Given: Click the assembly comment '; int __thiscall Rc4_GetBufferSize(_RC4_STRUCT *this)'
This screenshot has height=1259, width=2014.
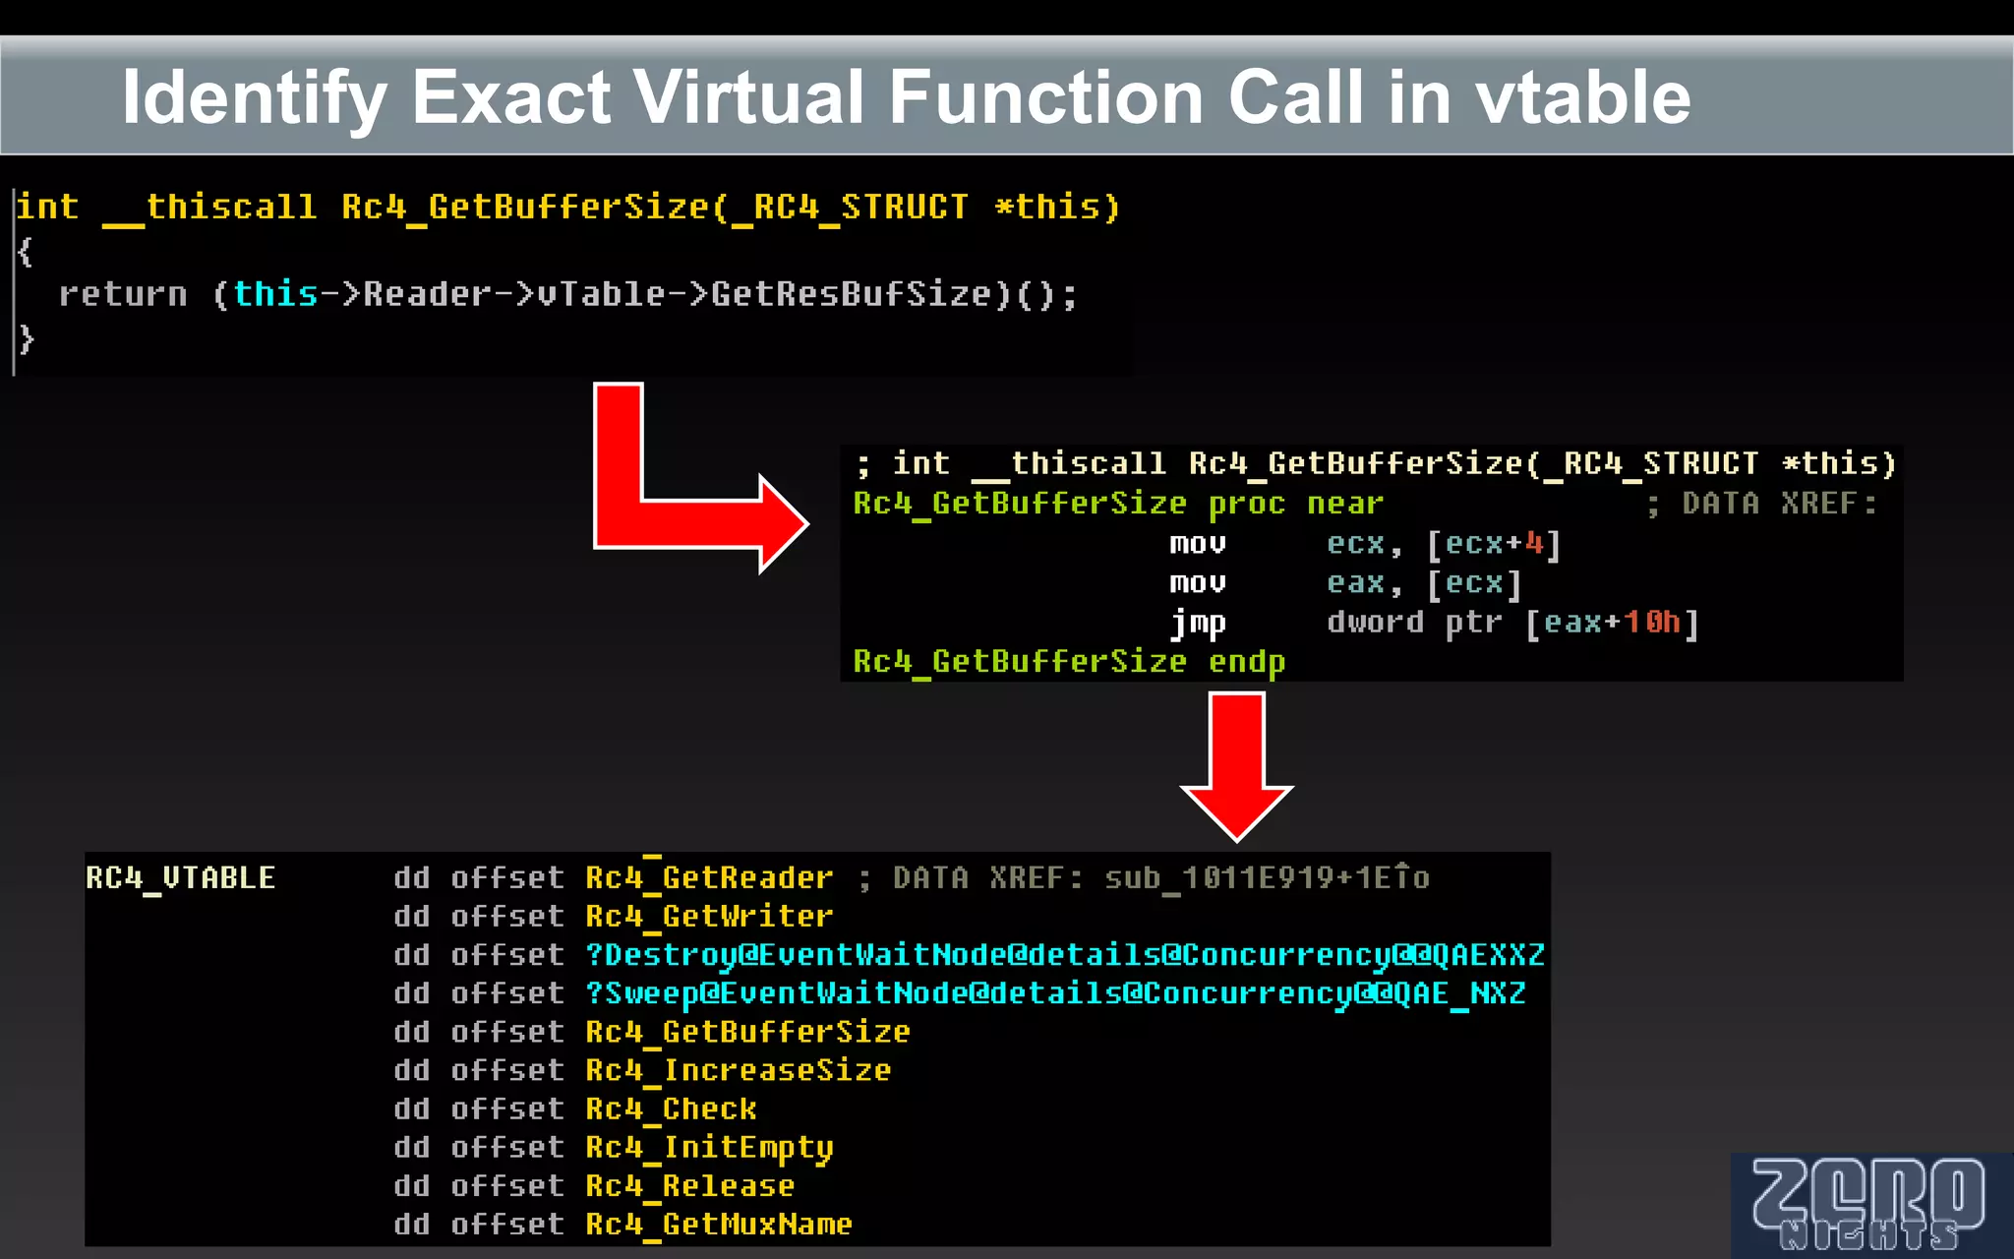Looking at the screenshot, I should 1376,463.
